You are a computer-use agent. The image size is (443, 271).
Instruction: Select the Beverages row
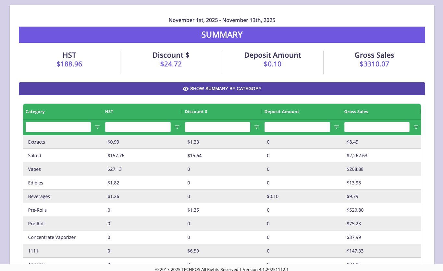39,196
